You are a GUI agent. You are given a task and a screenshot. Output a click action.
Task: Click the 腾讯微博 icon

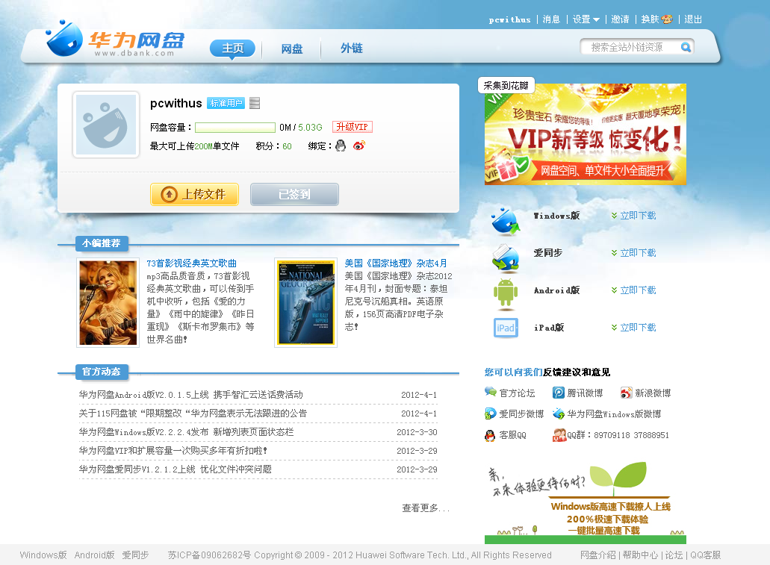(559, 393)
